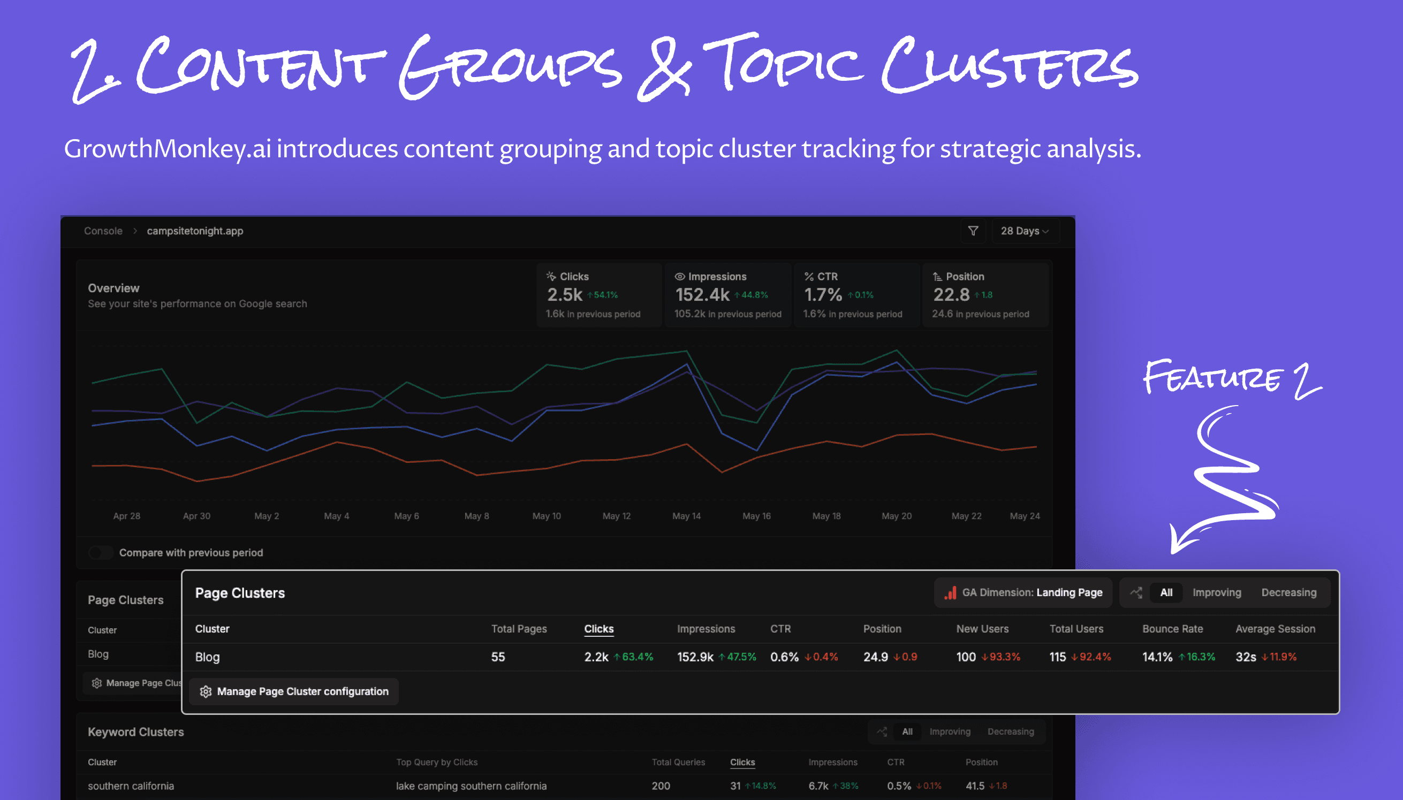Sort Page Clusters by Average Session

1275,629
